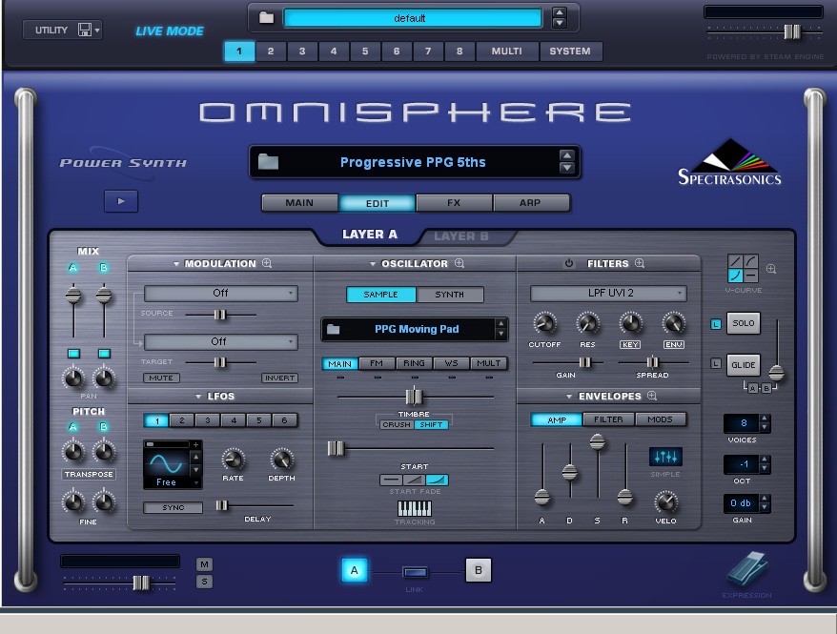Image resolution: width=837 pixels, height=634 pixels.
Task: Step to next patch with down arrow
Action: (x=567, y=168)
